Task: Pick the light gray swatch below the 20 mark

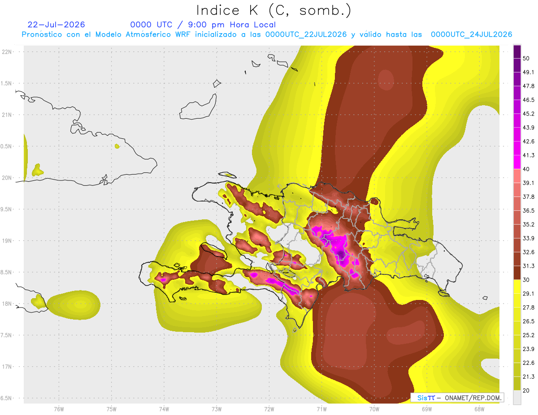Action: [x=517, y=398]
